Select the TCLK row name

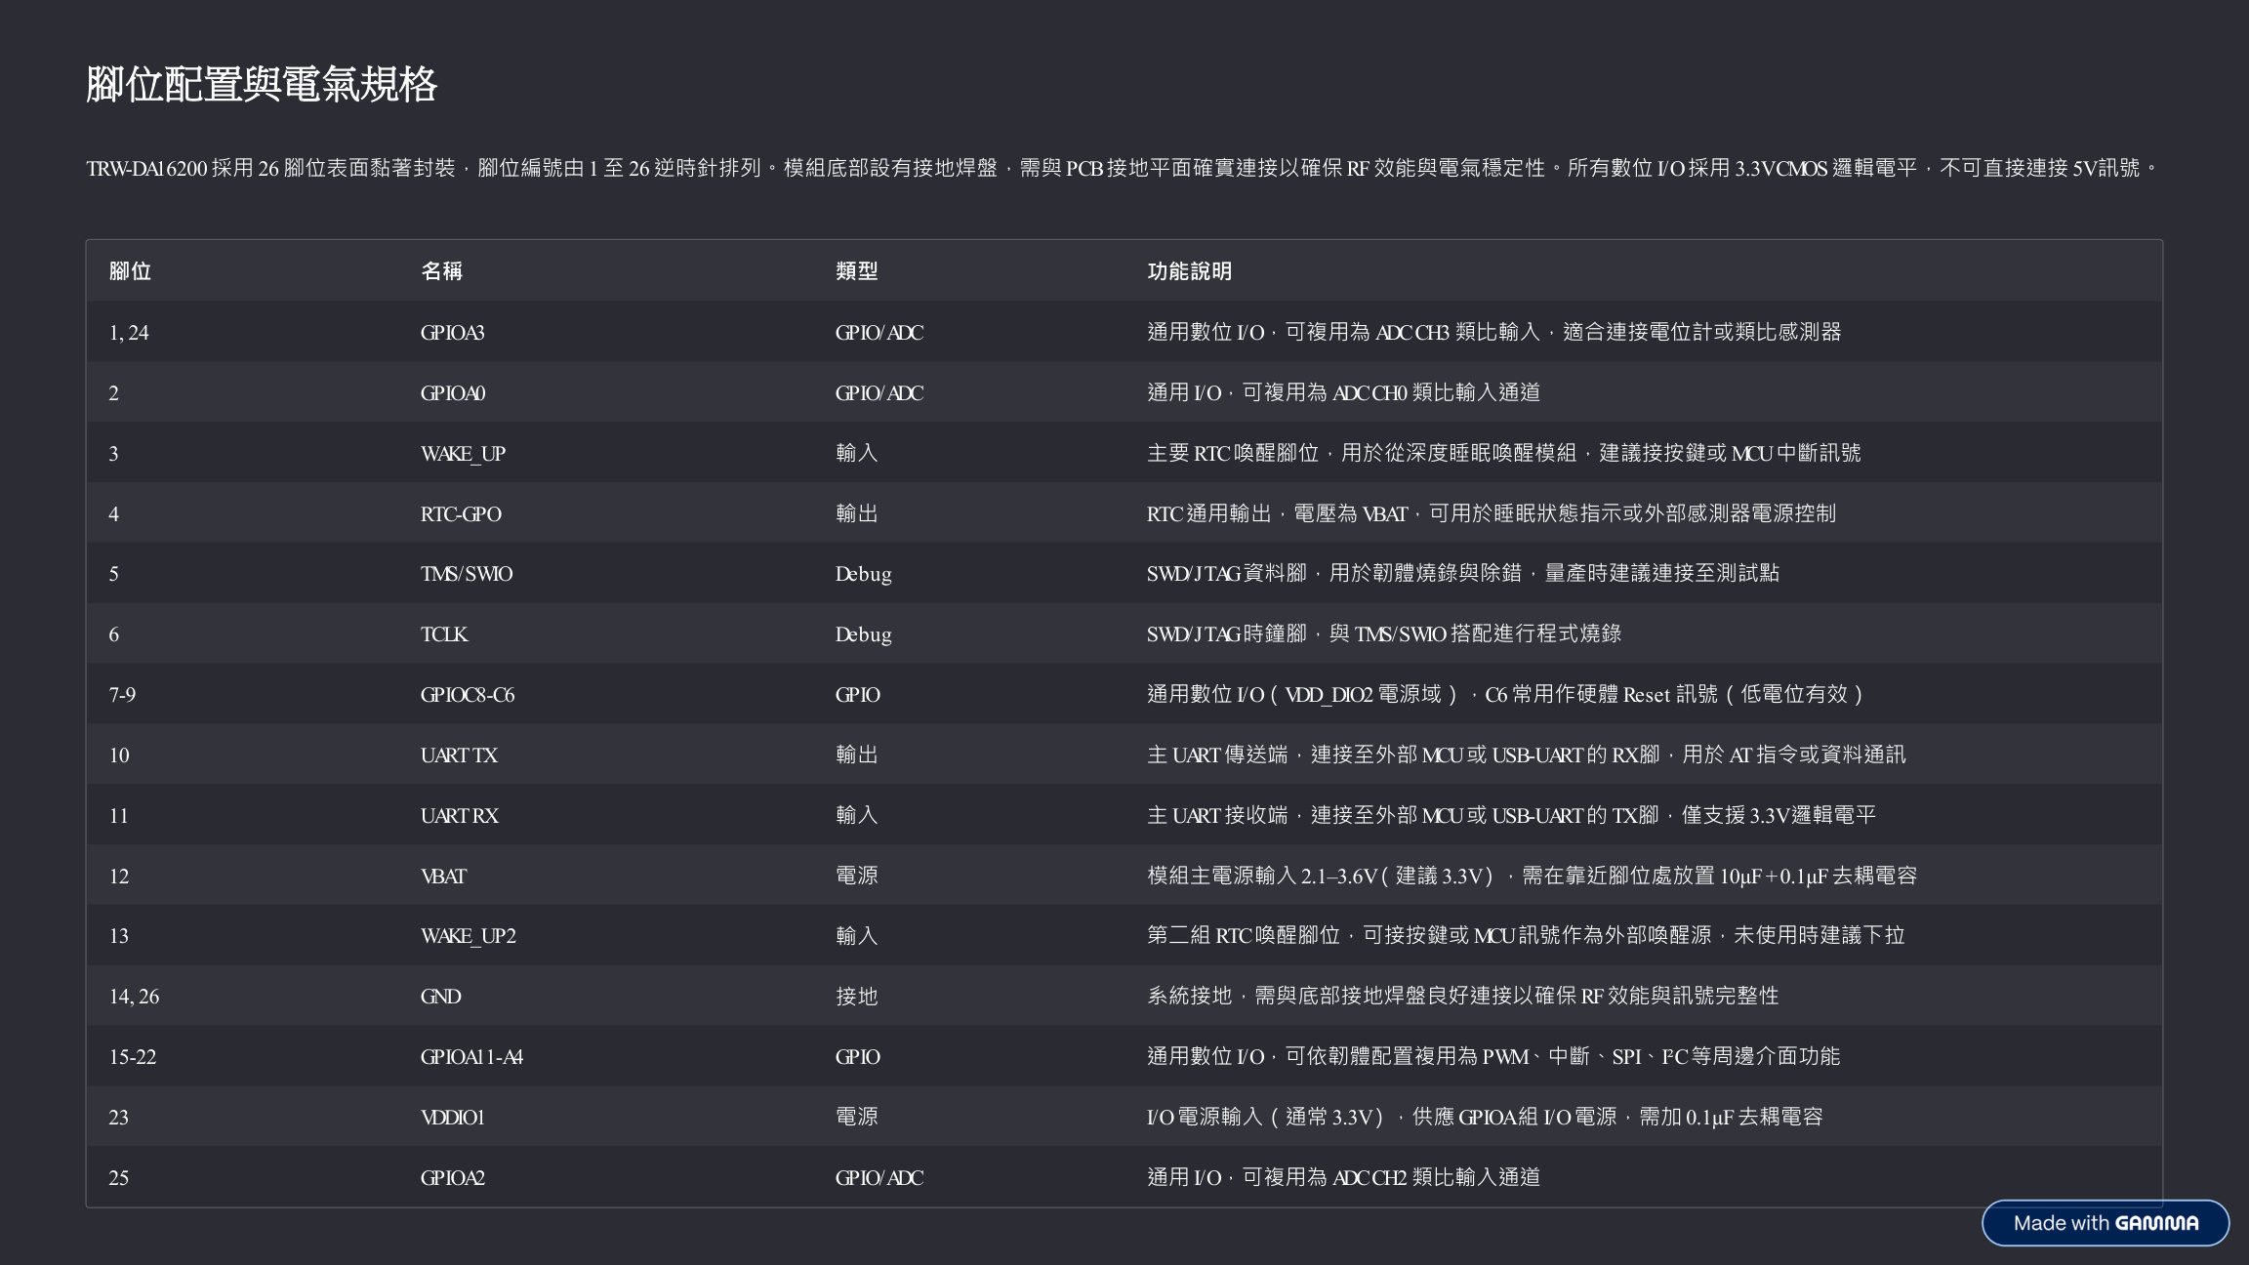pos(444,634)
